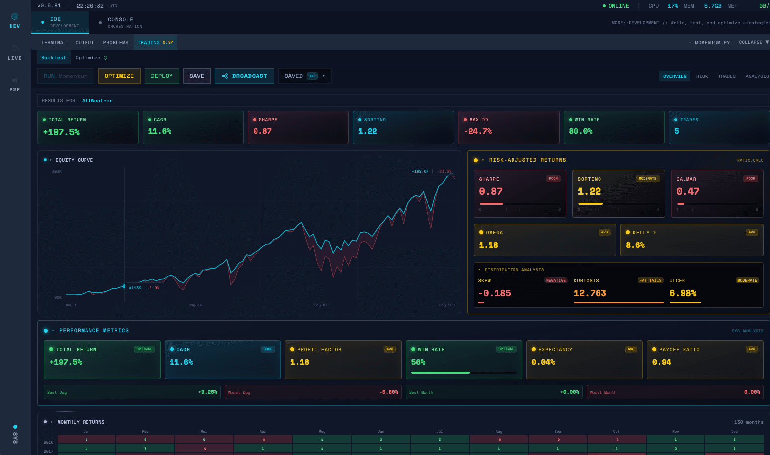Switch to the PROBLEMS tab

115,42
